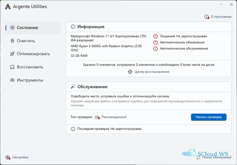The image size is (237, 165).
Task: Open Настройки settings link
Action: tap(20, 157)
